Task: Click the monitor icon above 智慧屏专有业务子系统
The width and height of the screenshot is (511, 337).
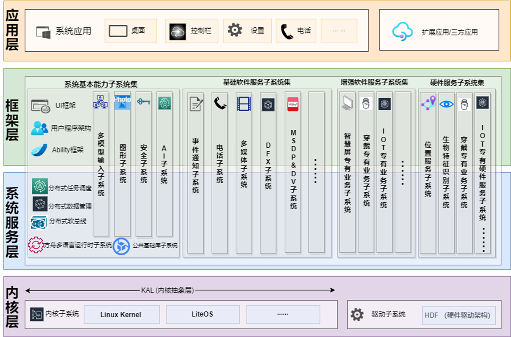Action: (347, 103)
